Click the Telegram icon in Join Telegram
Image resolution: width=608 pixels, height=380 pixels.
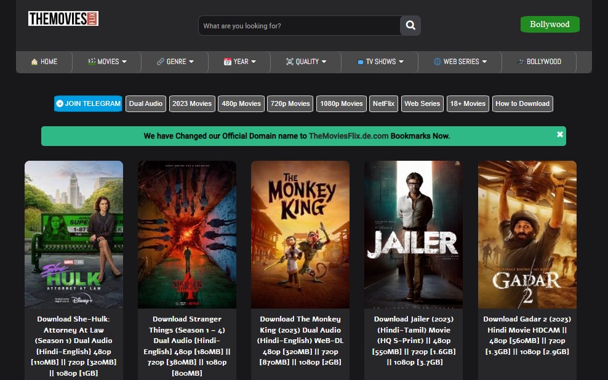pos(60,103)
